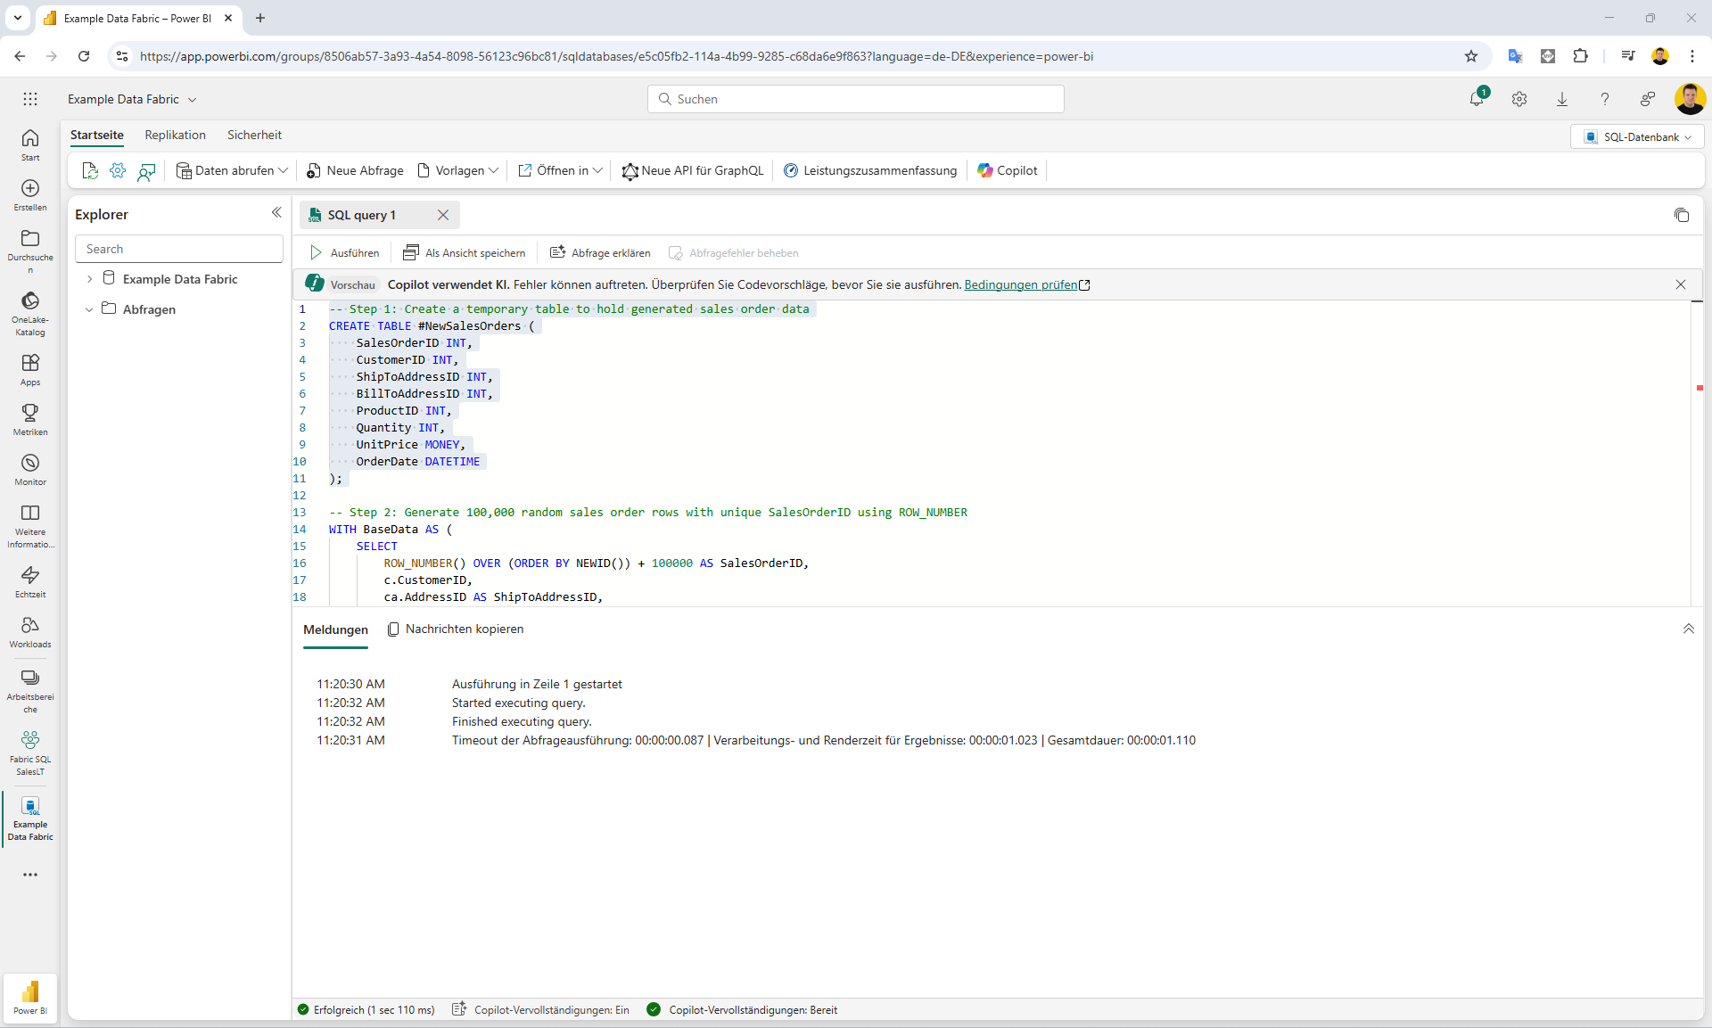Open the SQL-Datenbank switcher dropdown
1712x1028 pixels.
click(1637, 136)
